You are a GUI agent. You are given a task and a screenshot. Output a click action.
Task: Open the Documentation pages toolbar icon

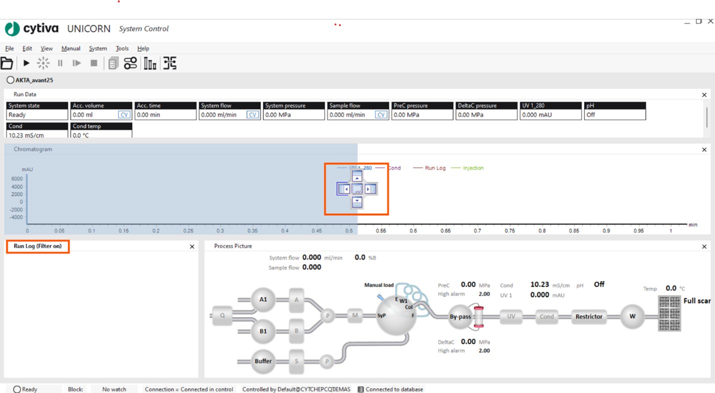113,63
